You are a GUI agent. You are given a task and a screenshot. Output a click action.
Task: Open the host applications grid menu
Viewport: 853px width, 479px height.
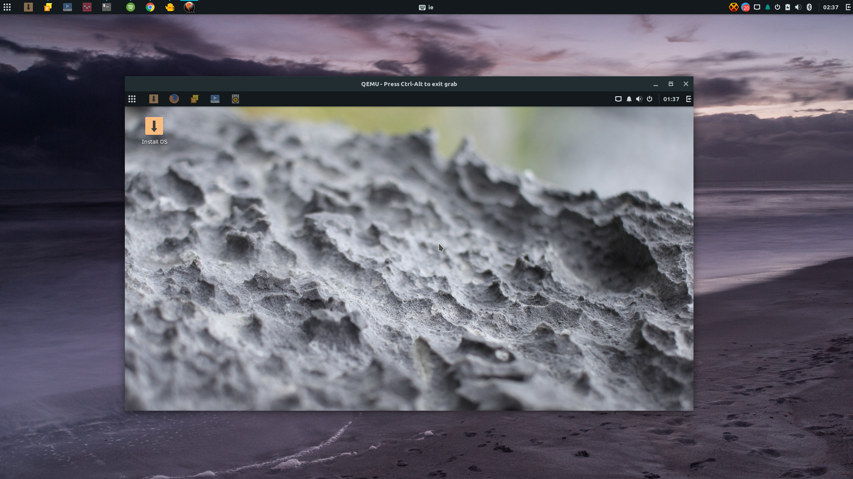pyautogui.click(x=7, y=7)
